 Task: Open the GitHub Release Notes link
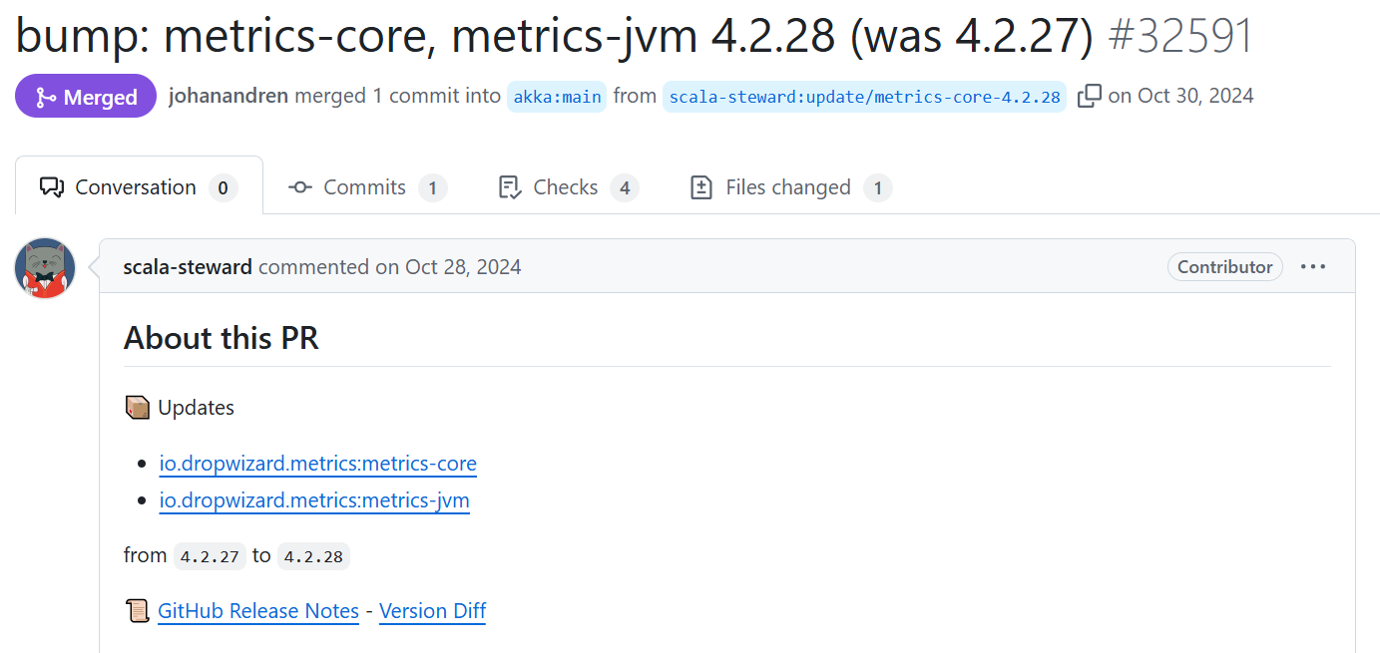(x=258, y=611)
